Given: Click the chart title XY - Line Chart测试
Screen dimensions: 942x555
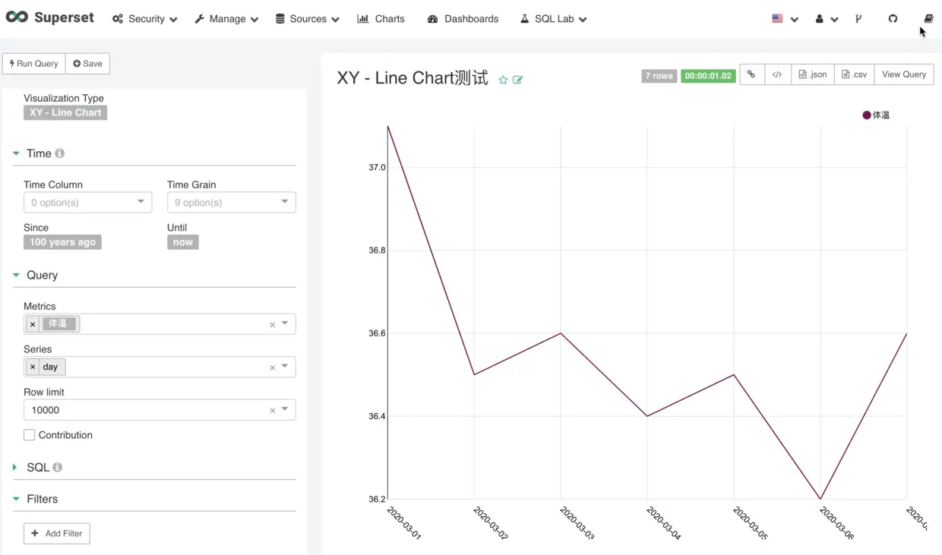Looking at the screenshot, I should click(413, 78).
